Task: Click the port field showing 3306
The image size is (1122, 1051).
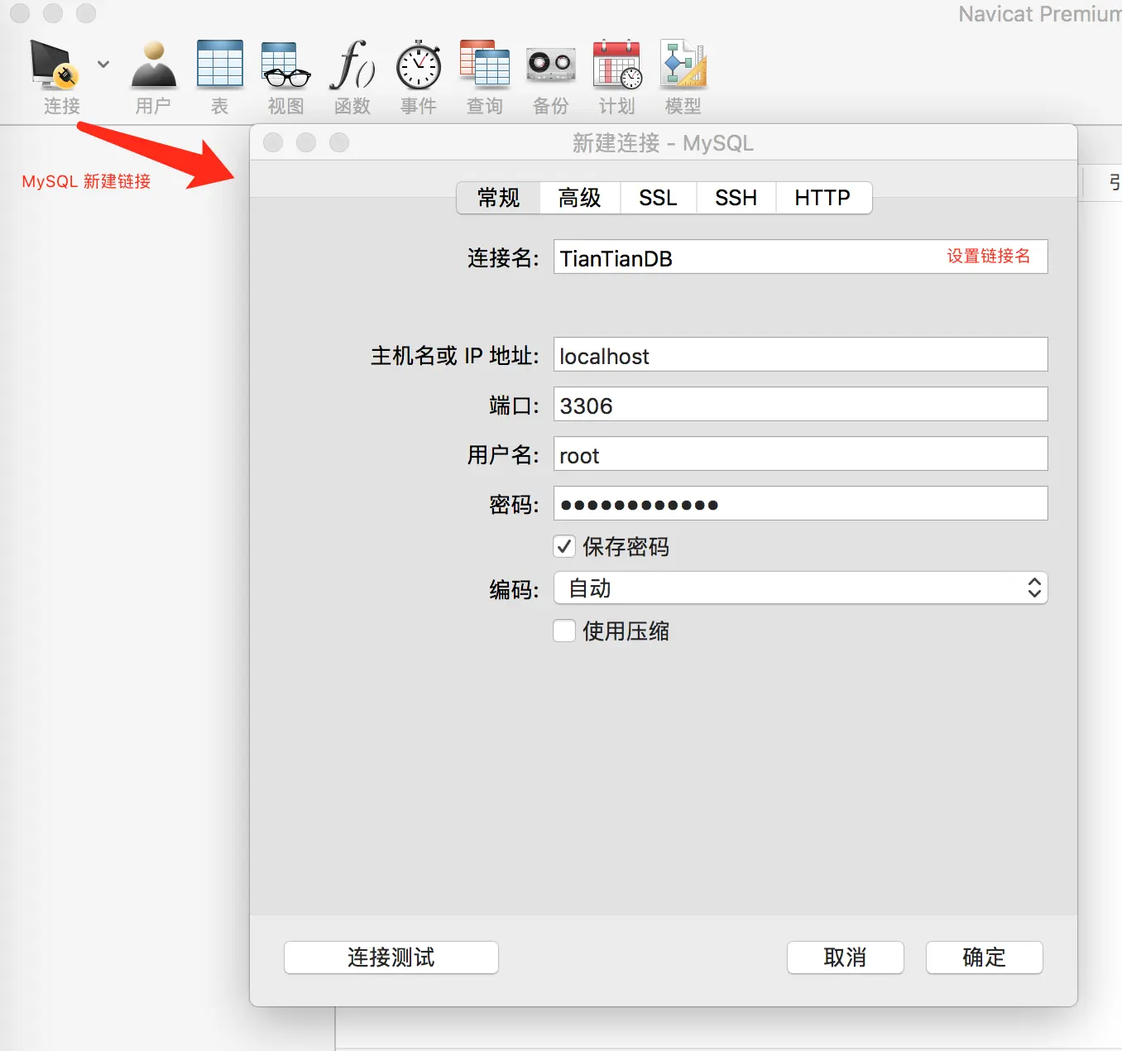Action: click(x=800, y=404)
